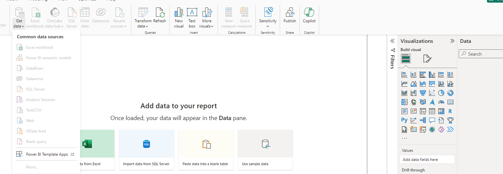
Task: Select the Funnel chart visual
Action: point(423,93)
